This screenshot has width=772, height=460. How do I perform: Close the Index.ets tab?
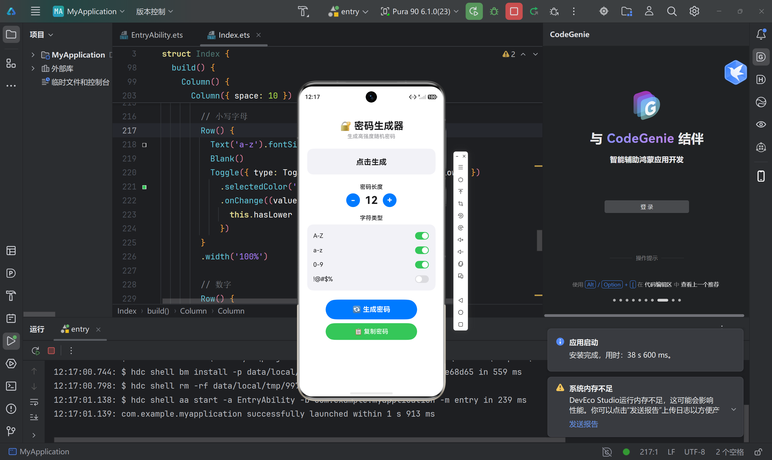click(258, 35)
